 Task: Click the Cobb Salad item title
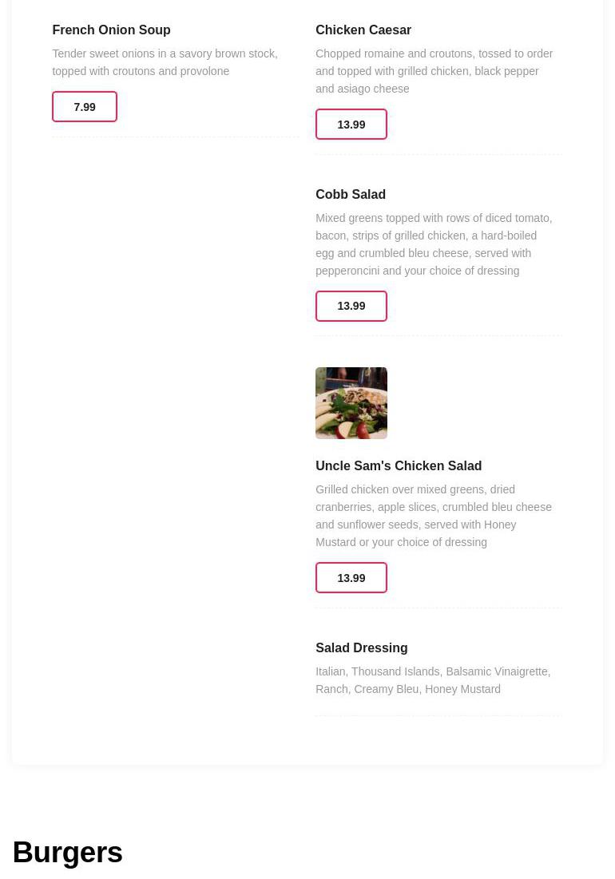(x=351, y=195)
